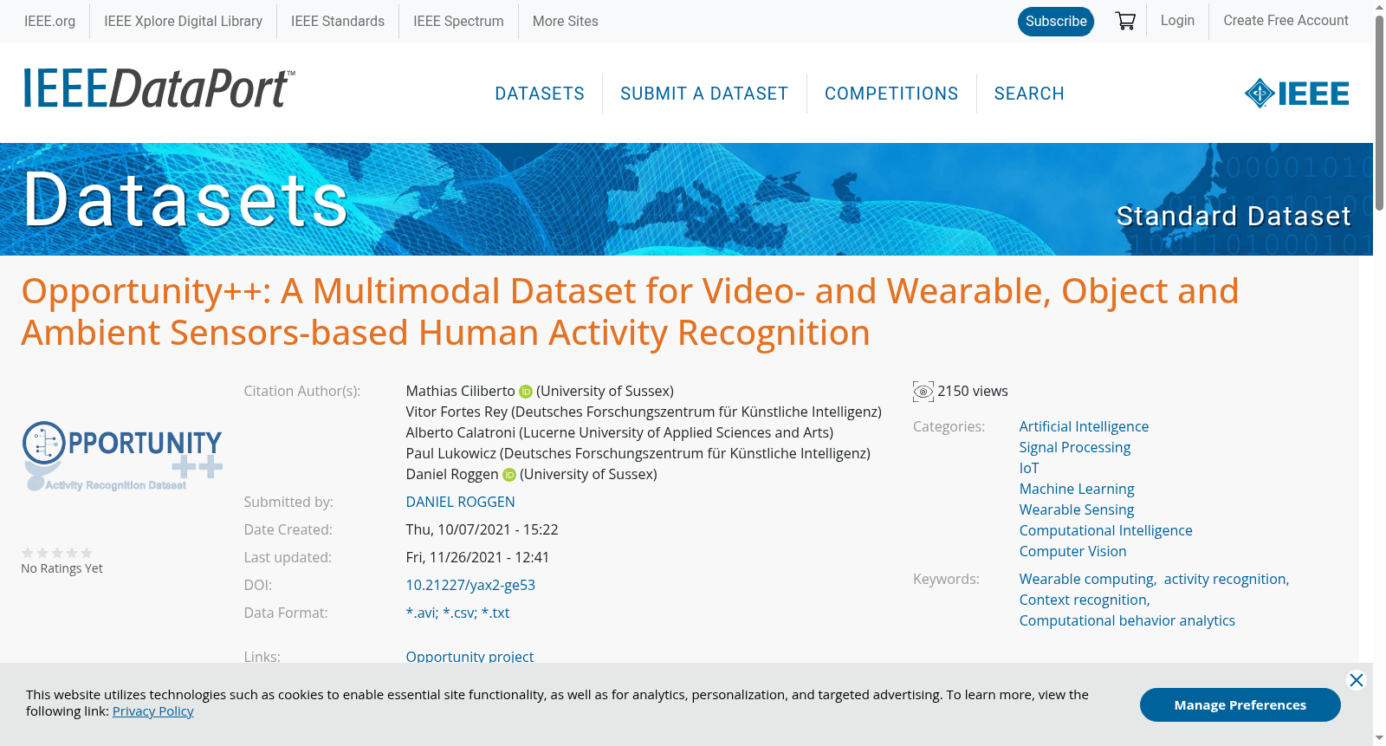This screenshot has height=746, width=1386.
Task: Open the Context recognition keyword
Action: tap(1083, 600)
